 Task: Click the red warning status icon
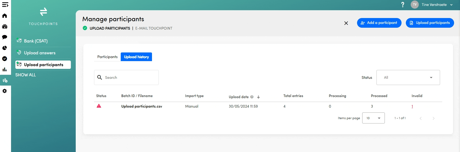point(99,106)
